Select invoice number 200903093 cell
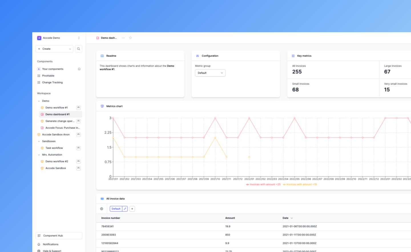Screen dimensions: 411x252 point(108,235)
